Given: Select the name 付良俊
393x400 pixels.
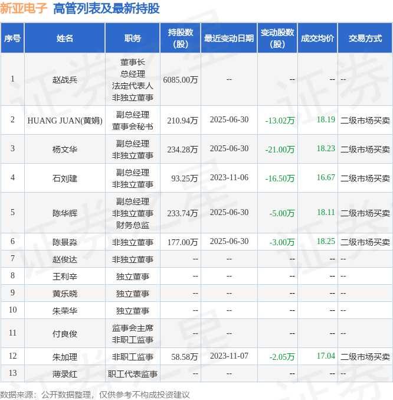Looking at the screenshot, I should tap(65, 334).
